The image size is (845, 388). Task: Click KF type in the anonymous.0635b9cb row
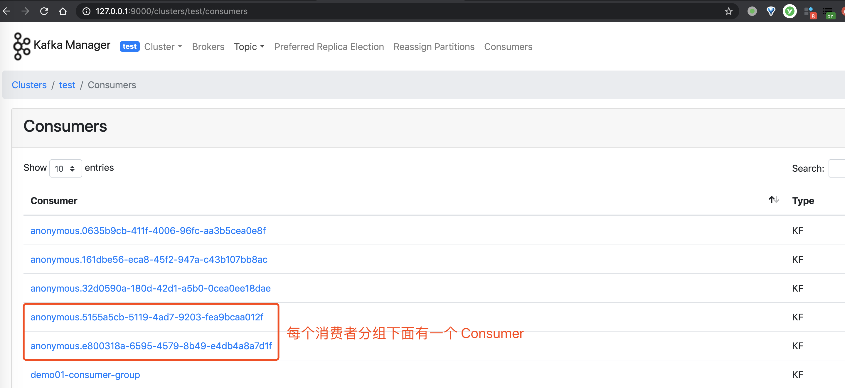point(797,231)
